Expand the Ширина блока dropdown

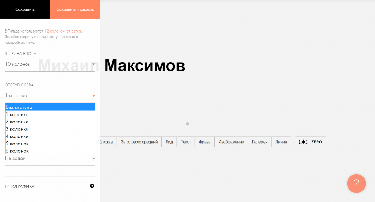coord(50,64)
